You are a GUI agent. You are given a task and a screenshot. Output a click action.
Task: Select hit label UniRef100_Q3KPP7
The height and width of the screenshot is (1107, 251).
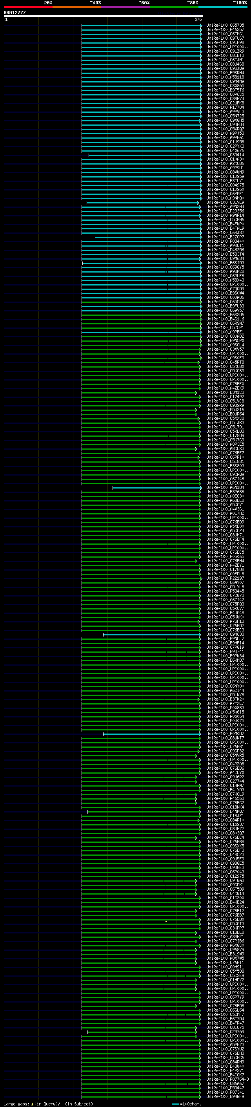pyautogui.click(x=225, y=928)
